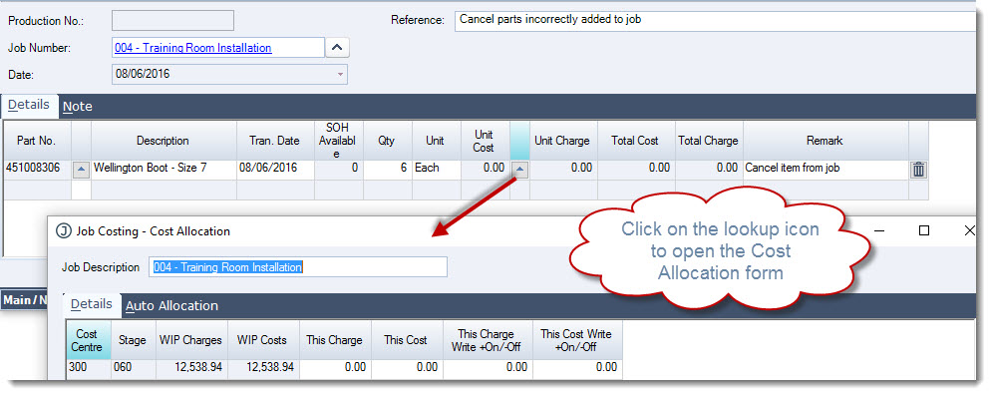The height and width of the screenshot is (395, 991).
Task: Select the top Details tab
Action: click(29, 105)
